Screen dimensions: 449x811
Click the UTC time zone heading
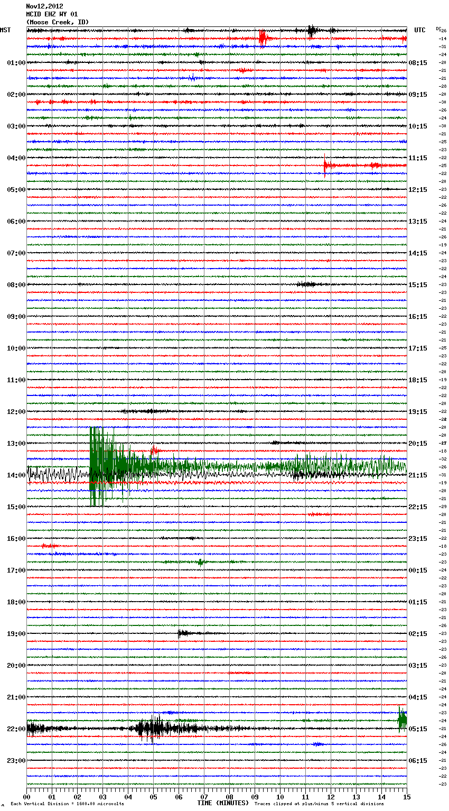coord(420,30)
